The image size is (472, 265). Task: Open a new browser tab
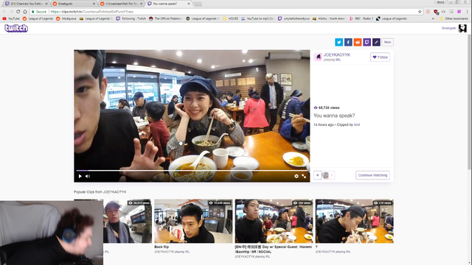pos(198,4)
